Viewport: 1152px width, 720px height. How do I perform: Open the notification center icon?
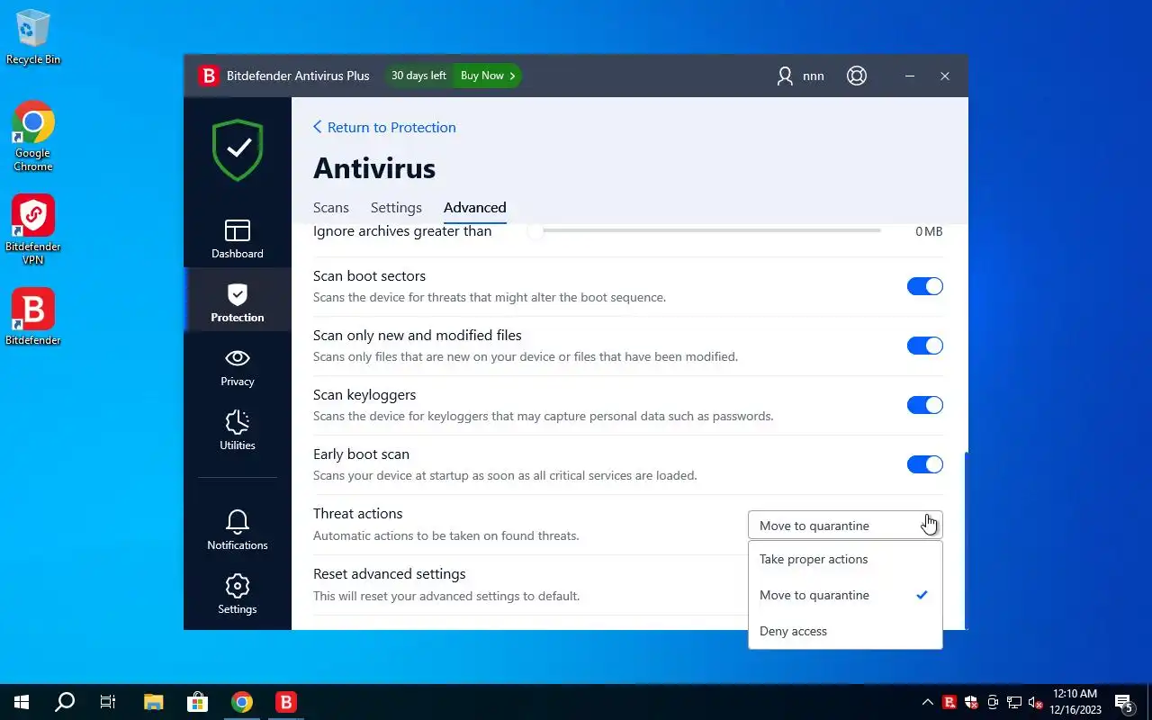point(1124,702)
